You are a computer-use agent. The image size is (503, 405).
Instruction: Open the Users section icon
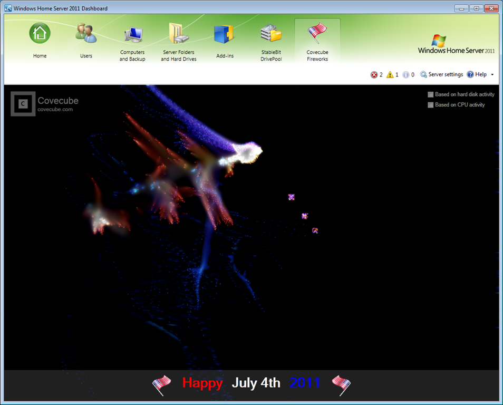point(86,34)
